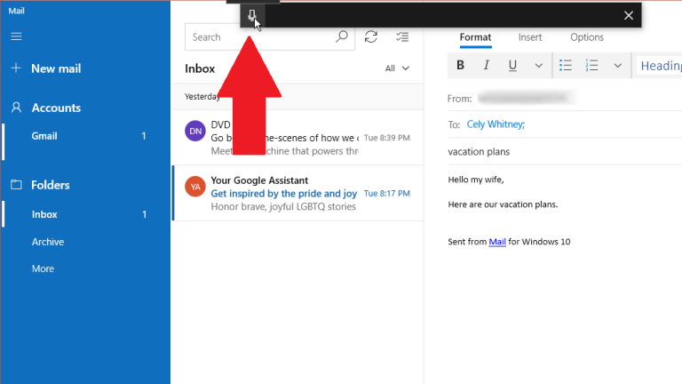
Task: Apply bulleted list formatting
Action: coord(566,65)
